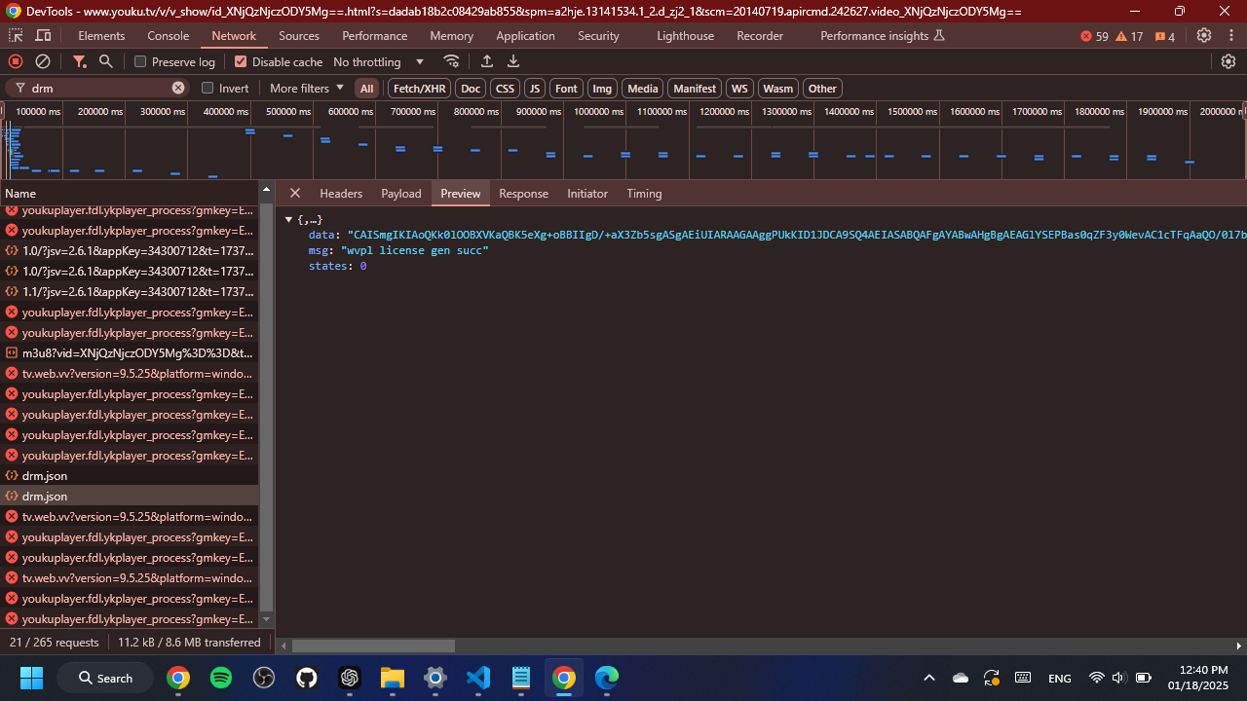Open the Windows Start menu
1247x701 pixels.
pyautogui.click(x=31, y=678)
